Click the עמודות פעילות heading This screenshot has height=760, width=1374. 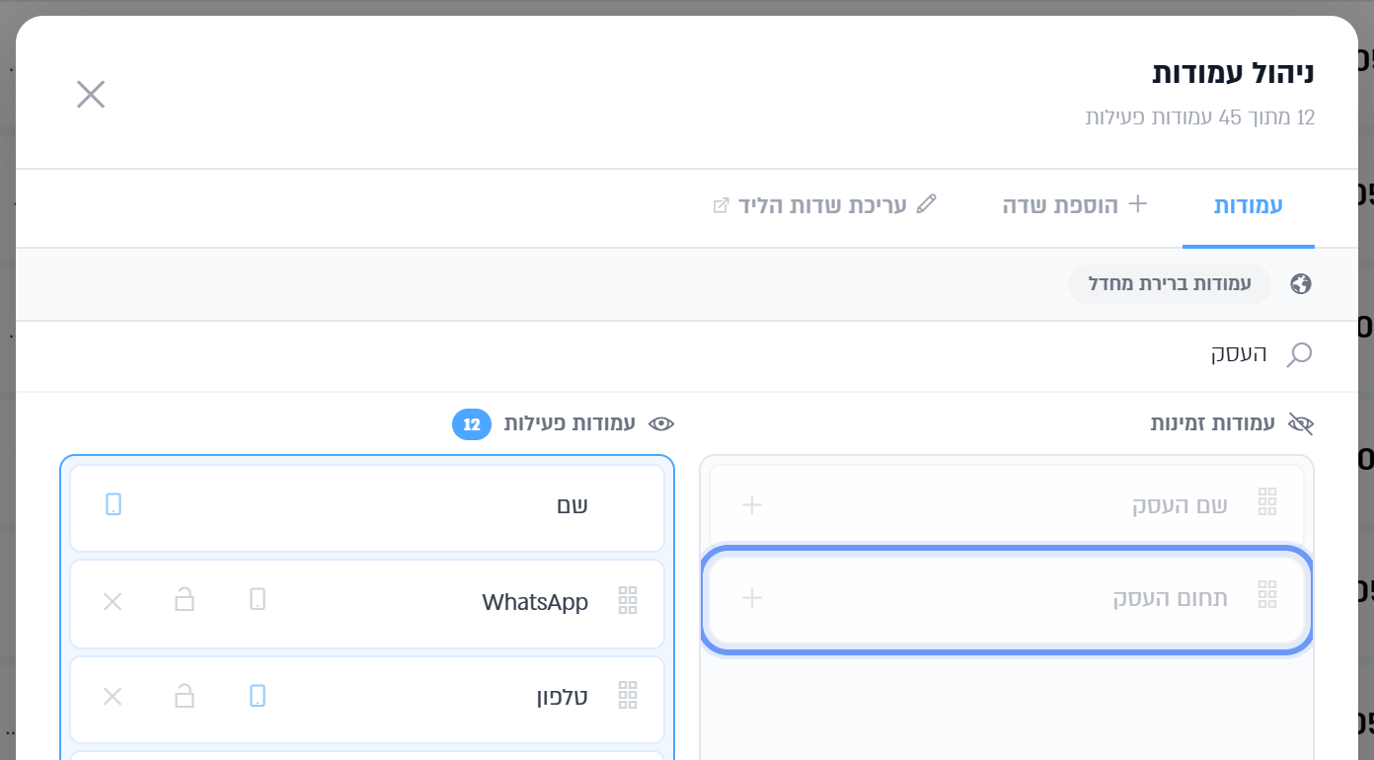(x=570, y=424)
